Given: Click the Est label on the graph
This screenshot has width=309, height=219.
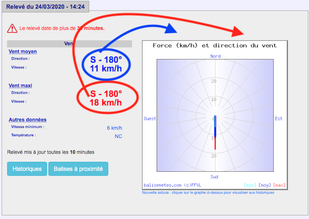Looking at the screenshot, I should pyautogui.click(x=279, y=118).
